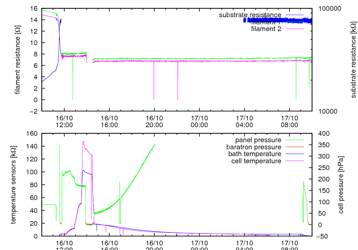Click the 'baratron pressure' legend label

[253, 147]
